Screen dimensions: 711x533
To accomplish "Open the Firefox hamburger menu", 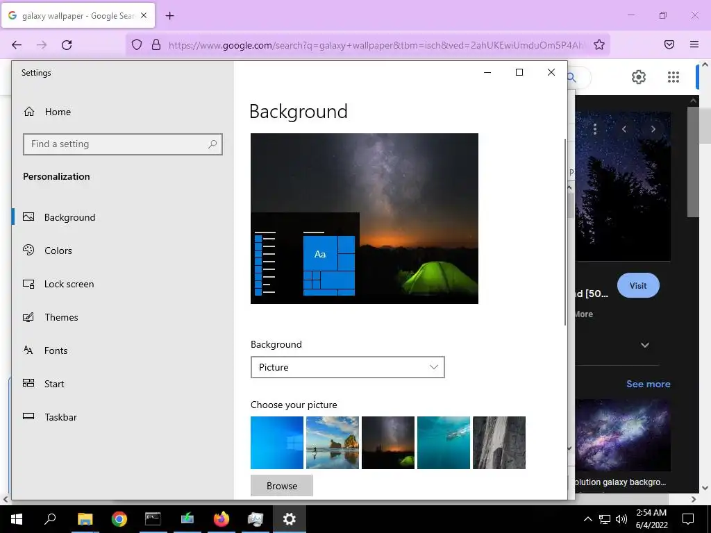I will point(694,44).
